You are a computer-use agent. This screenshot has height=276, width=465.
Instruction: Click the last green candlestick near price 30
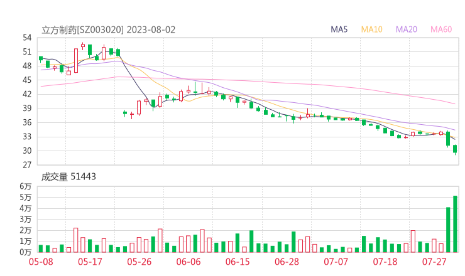point(455,149)
